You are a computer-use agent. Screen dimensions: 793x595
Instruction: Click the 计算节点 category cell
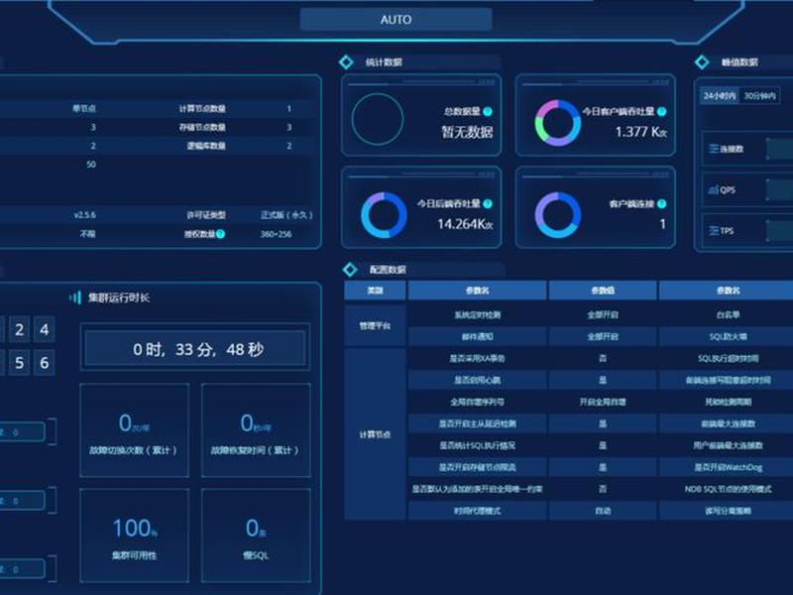375,434
